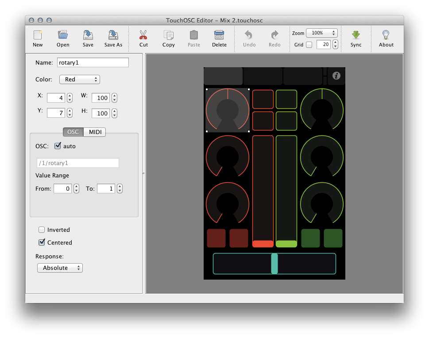Open an existing layout file
Screen dimensions: 429x338
click(x=62, y=38)
